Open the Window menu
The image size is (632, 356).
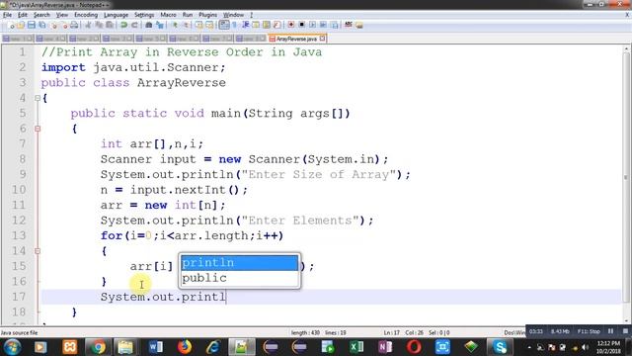tap(233, 15)
